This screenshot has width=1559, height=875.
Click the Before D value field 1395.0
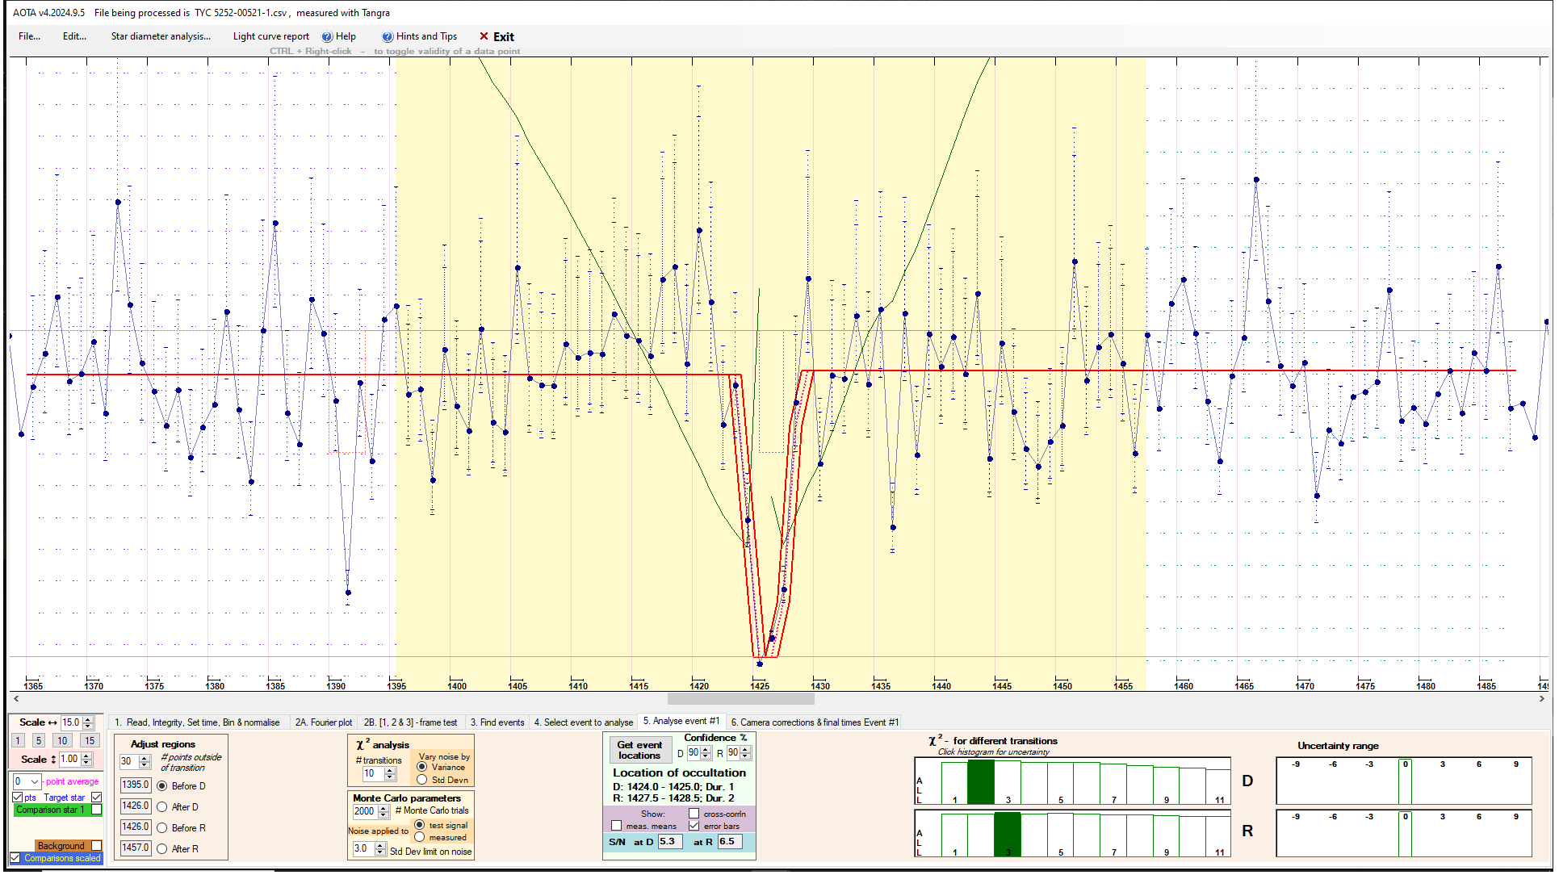(135, 785)
